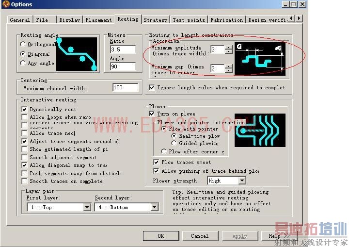Image resolution: width=349 pixels, height=247 pixels.
Task: Select Plow with pointer option
Action: pyautogui.click(x=164, y=129)
